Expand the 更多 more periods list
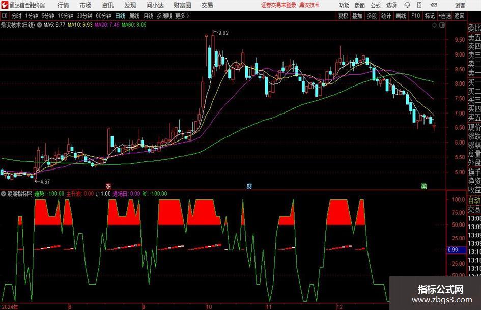The width and height of the screenshot is (481, 310). [x=182, y=16]
